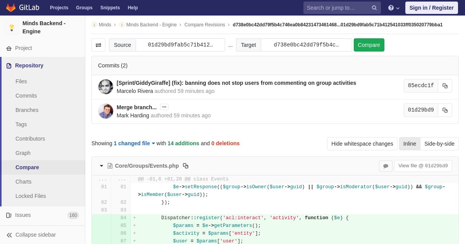This screenshot has width=465, height=244.
Task: Click the Repository document icon in sidebar
Action: [x=9, y=66]
